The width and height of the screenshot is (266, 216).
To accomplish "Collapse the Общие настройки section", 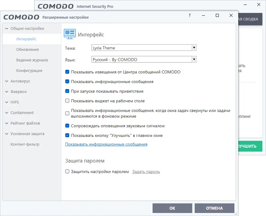I will pos(7,29).
